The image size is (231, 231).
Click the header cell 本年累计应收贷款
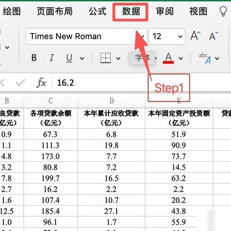coord(111,118)
